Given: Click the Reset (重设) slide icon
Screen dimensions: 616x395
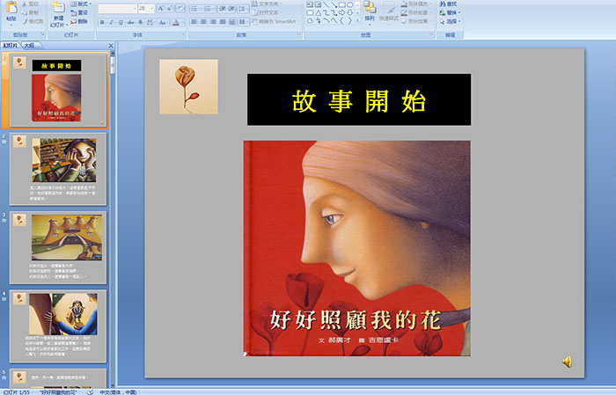Looking at the screenshot, I should pos(73,12).
